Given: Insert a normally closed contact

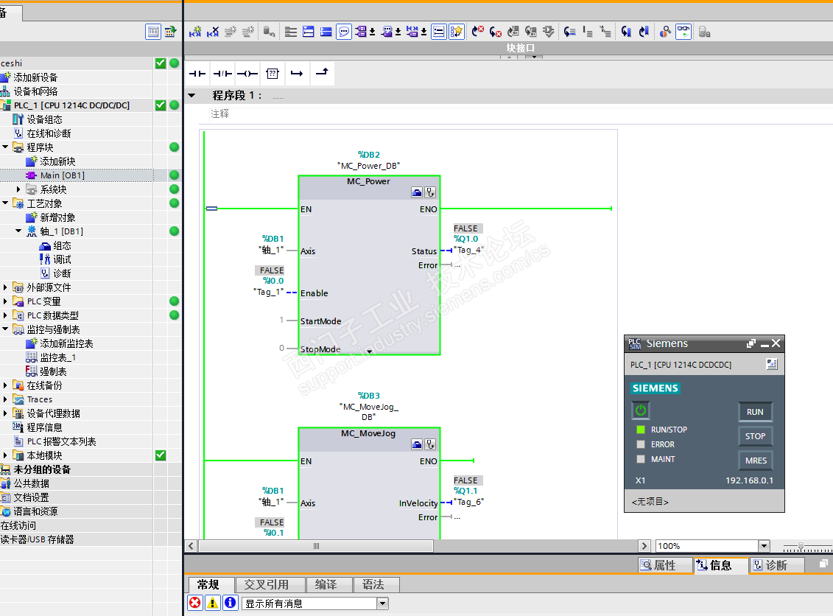Looking at the screenshot, I should pyautogui.click(x=222, y=74).
